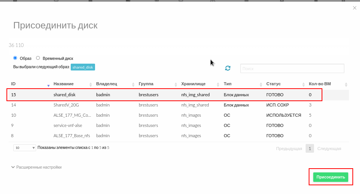Sort table by ID column arrow
The width and height of the screenshot is (360, 194).
tap(48, 85)
